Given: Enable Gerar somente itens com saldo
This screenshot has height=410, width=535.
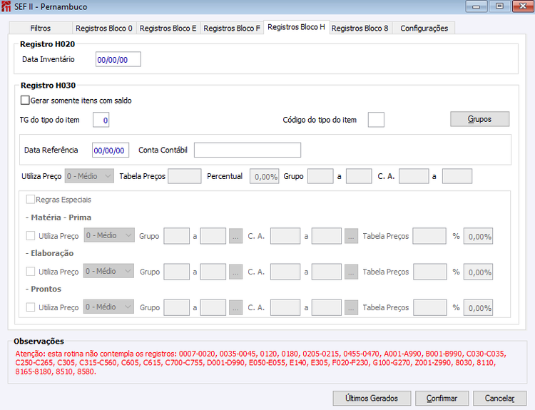Looking at the screenshot, I should [25, 101].
